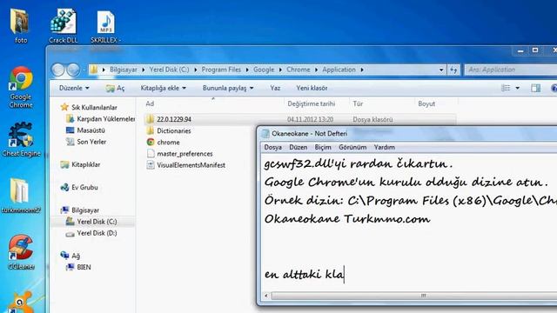Change view with the view icon
Viewport: 557px width, 313px height.
point(506,88)
